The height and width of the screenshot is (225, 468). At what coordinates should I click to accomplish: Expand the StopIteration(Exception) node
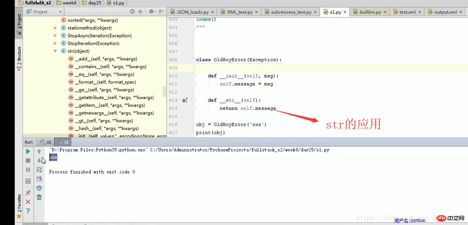[55, 43]
